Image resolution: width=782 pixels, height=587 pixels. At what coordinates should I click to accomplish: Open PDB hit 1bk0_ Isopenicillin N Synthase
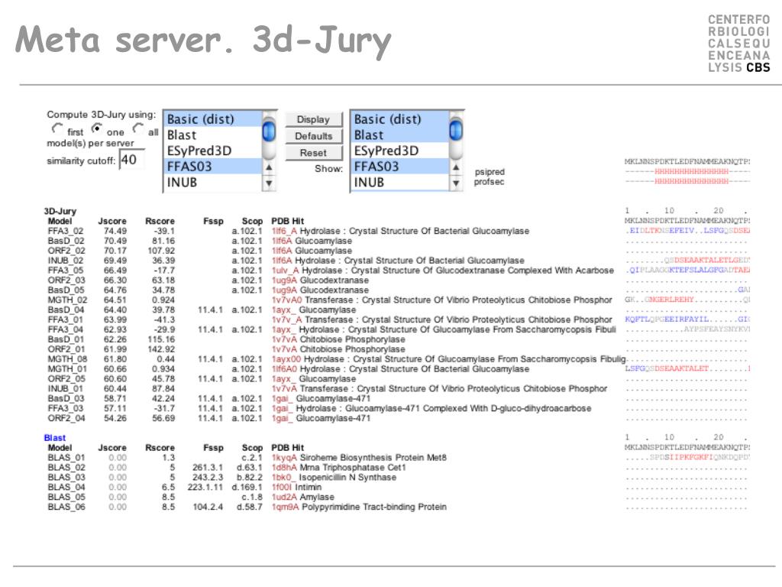283,478
